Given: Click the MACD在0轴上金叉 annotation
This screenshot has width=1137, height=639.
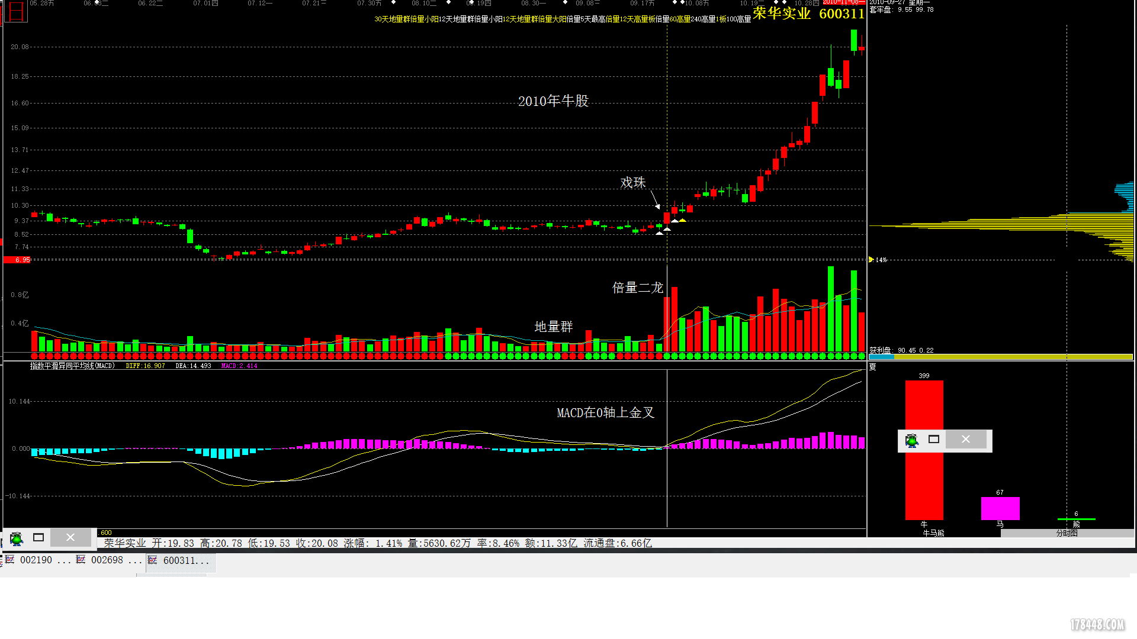Looking at the screenshot, I should (x=606, y=412).
